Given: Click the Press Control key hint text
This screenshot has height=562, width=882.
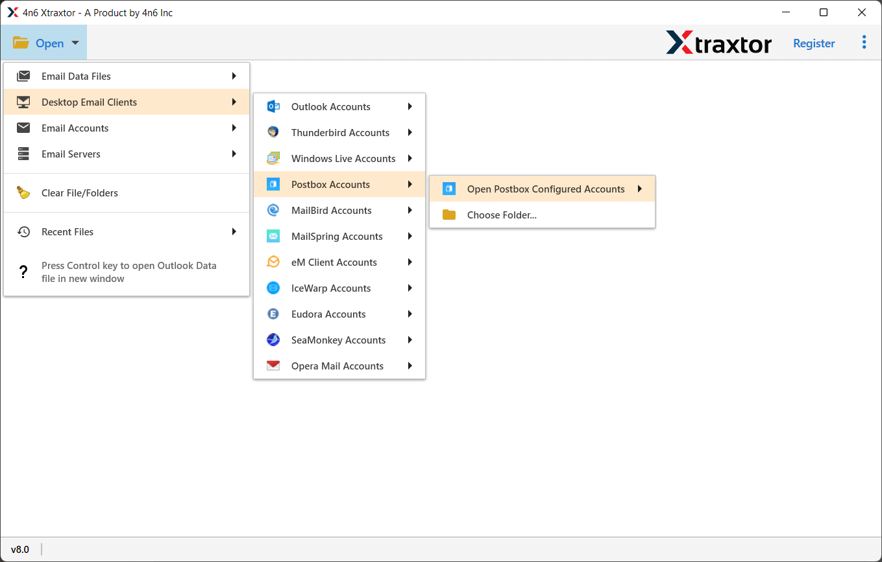Looking at the screenshot, I should pos(129,272).
